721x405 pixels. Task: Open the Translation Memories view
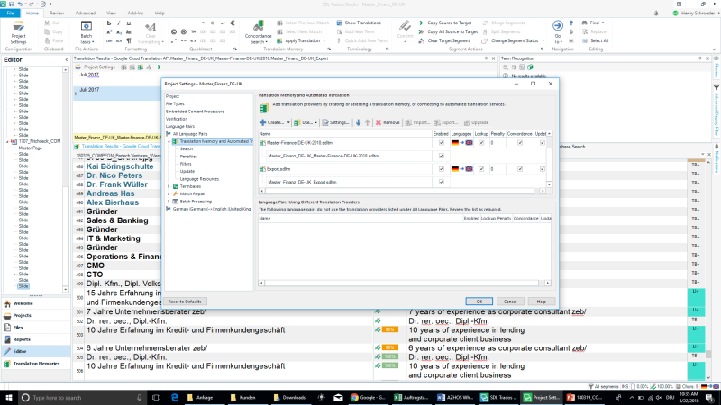point(36,364)
